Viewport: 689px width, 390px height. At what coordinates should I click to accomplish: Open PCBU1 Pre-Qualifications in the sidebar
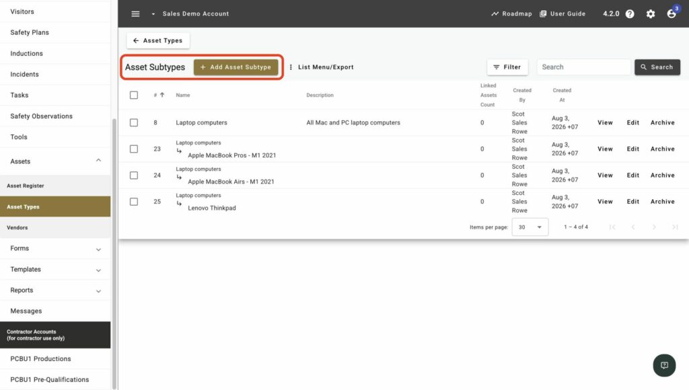click(55, 379)
